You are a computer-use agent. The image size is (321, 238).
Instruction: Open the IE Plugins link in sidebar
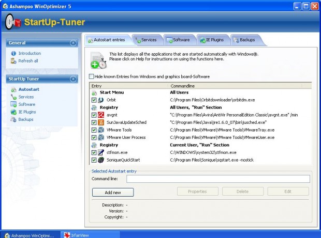click(27, 112)
